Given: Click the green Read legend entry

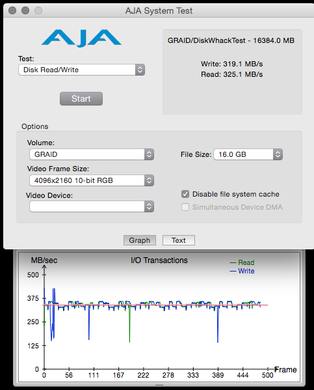Looking at the screenshot, I should tap(242, 262).
